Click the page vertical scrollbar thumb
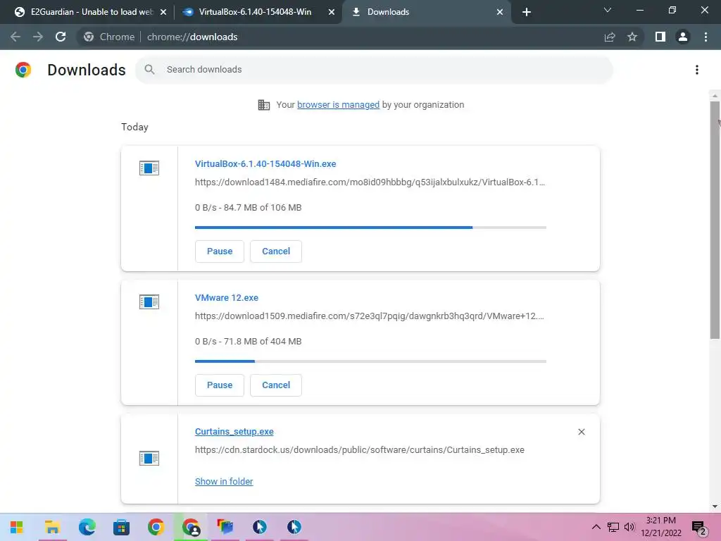 pos(715,220)
